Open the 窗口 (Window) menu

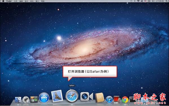click(37, 1)
